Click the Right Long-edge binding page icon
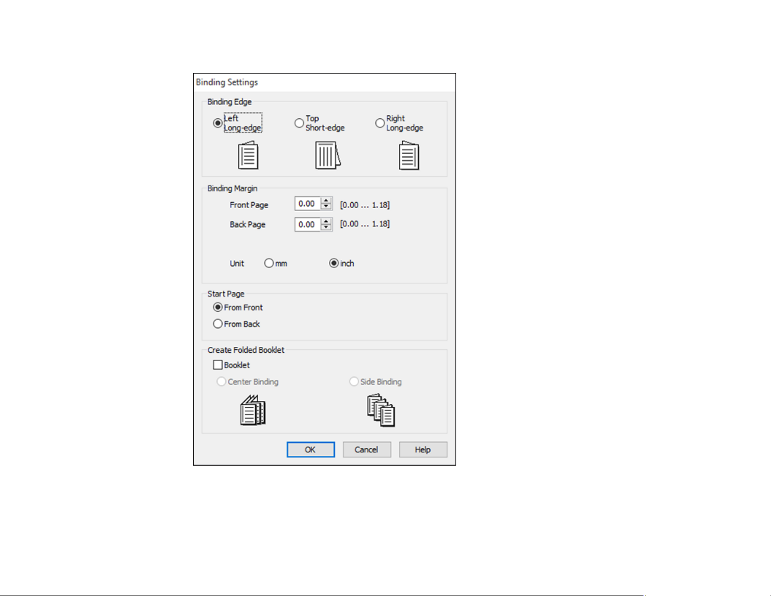Image resolution: width=771 pixels, height=596 pixels. click(409, 155)
